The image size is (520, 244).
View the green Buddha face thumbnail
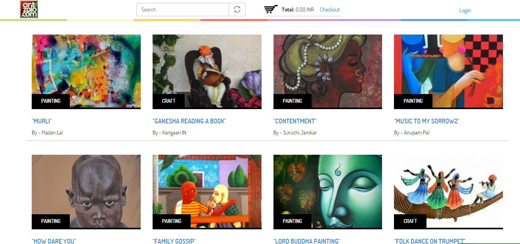click(328, 192)
